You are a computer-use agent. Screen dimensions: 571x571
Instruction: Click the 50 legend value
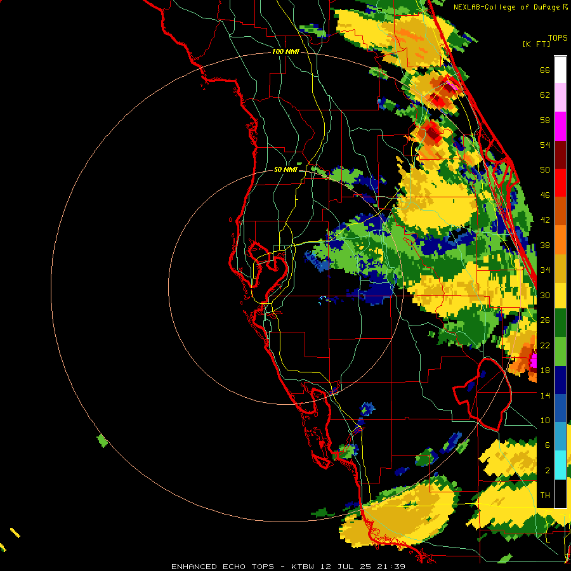[x=545, y=169]
